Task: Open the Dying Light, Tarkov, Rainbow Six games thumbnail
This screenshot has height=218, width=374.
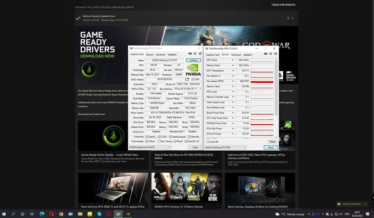Action: click(187, 188)
